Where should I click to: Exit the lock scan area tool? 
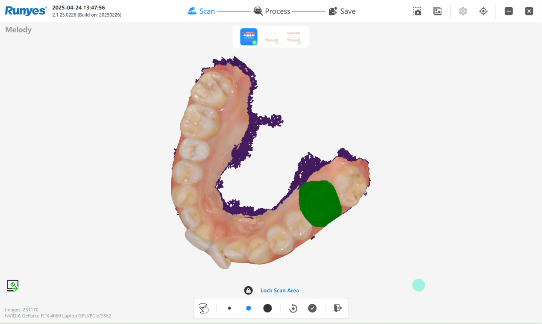338,308
